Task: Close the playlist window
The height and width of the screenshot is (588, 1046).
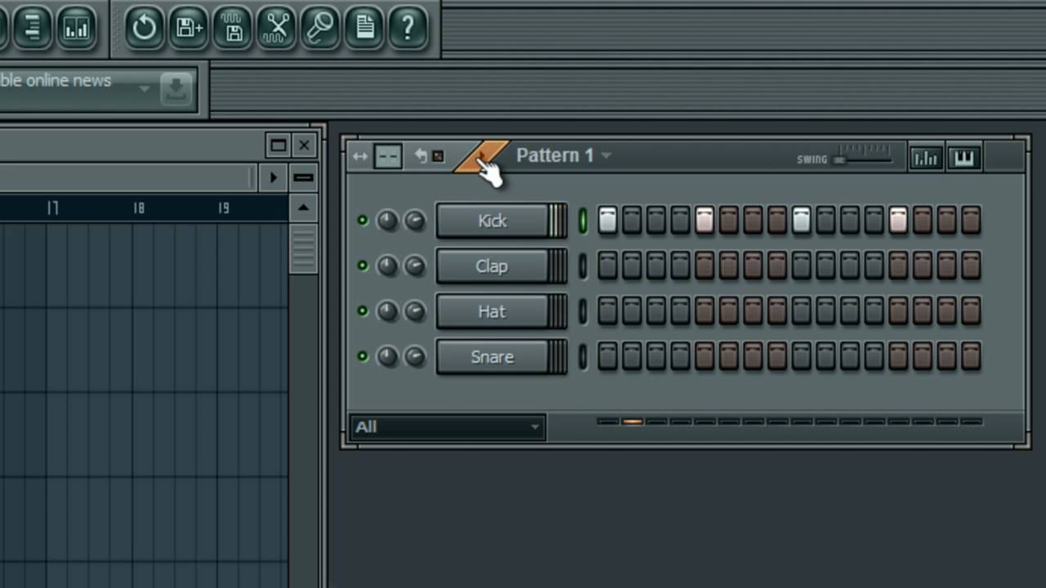Action: coord(304,145)
